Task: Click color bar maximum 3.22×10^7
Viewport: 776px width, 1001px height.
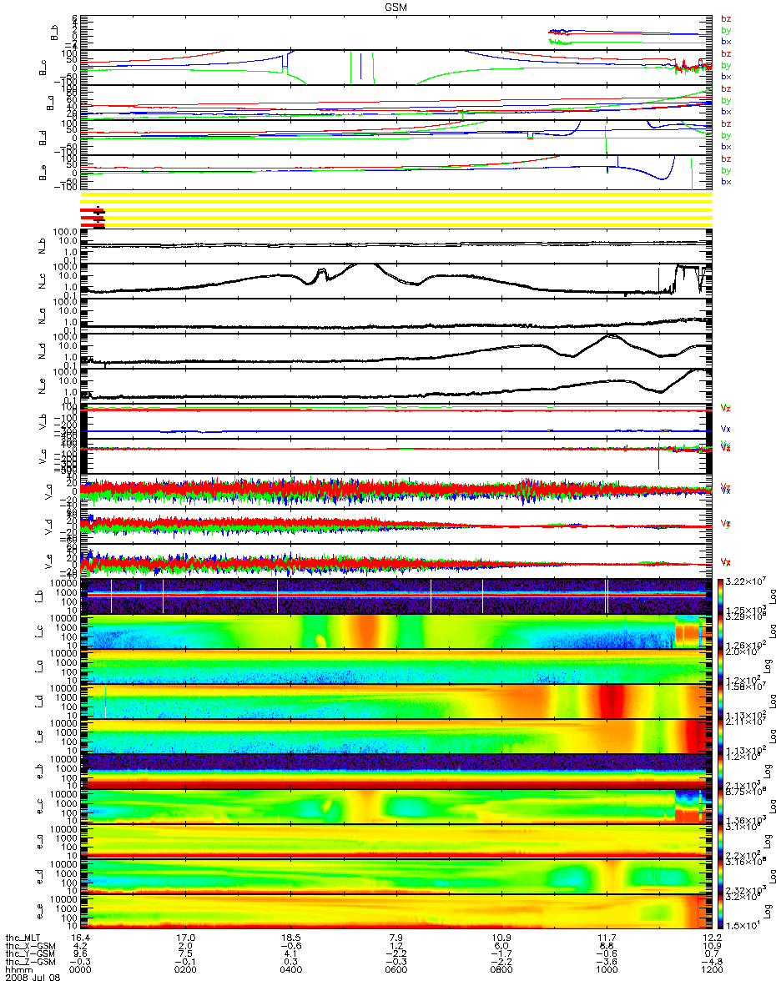Action: tap(744, 580)
